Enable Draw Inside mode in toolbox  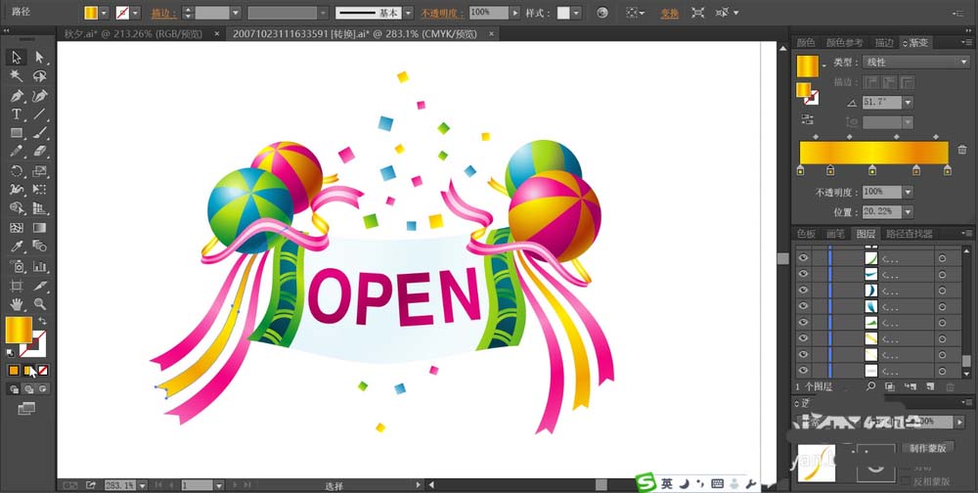click(x=43, y=389)
